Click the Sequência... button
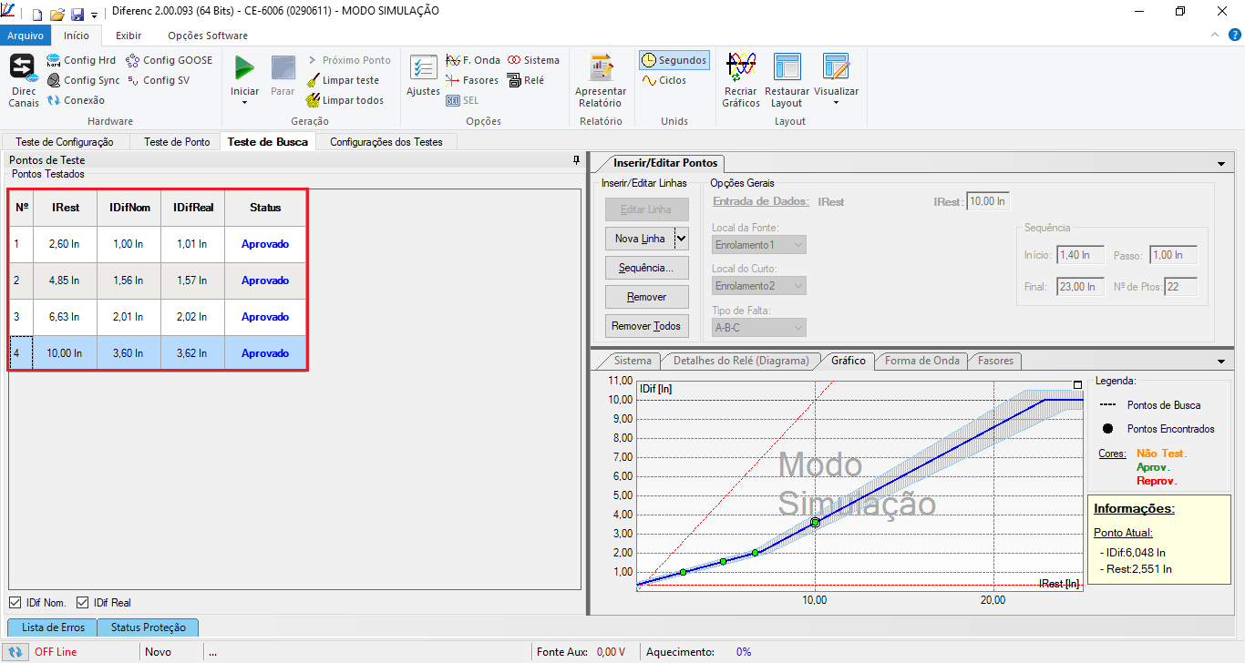Screen dimensions: 1245x663 pyautogui.click(x=646, y=268)
